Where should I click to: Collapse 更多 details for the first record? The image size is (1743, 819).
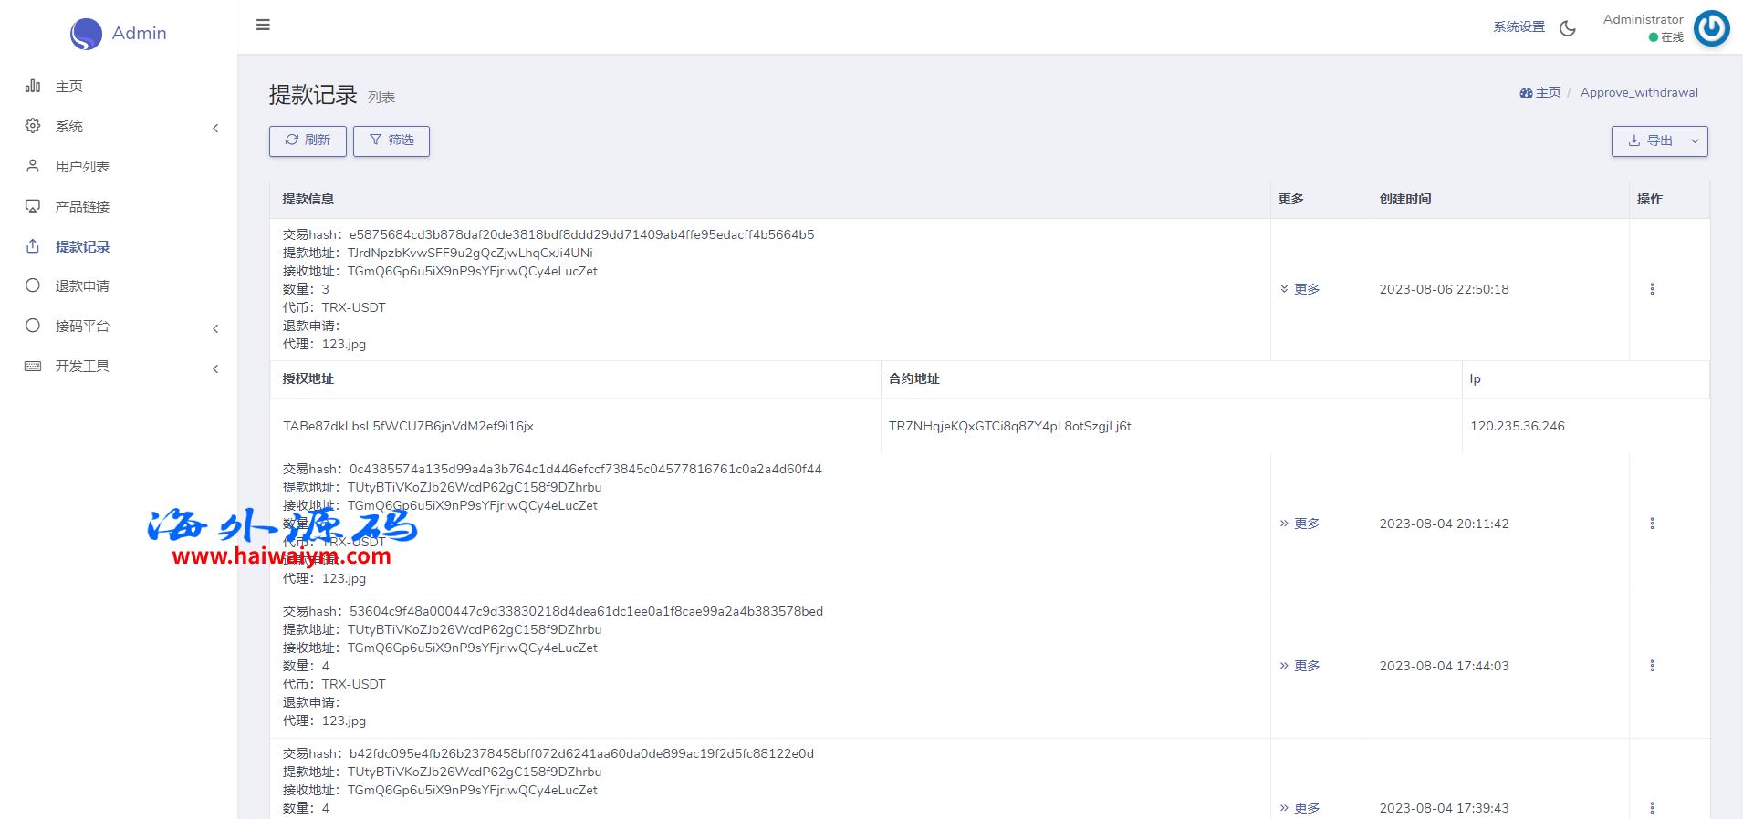pyautogui.click(x=1299, y=289)
